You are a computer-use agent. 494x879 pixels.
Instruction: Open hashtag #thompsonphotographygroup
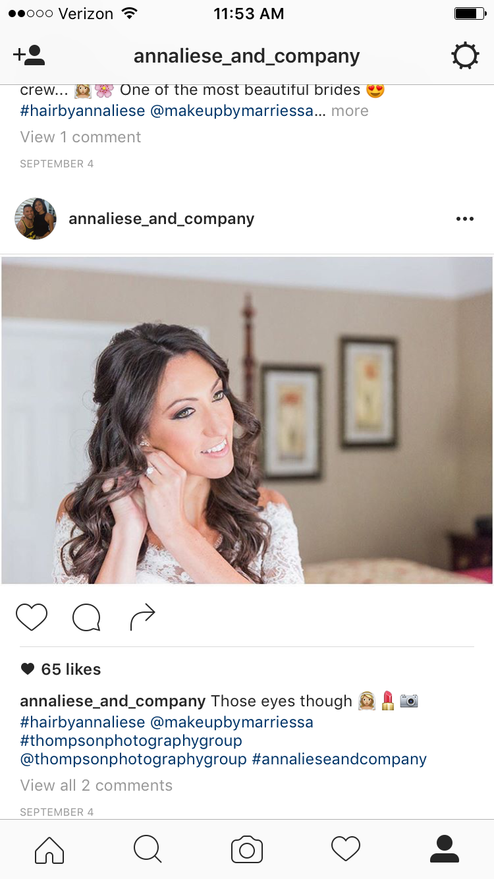(x=131, y=741)
